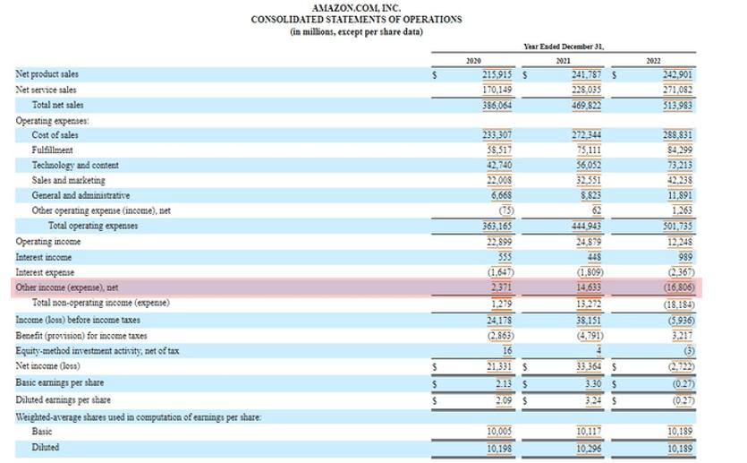Select 2021 fulfillment value 75,111
This screenshot has height=463, width=747.
(x=589, y=150)
